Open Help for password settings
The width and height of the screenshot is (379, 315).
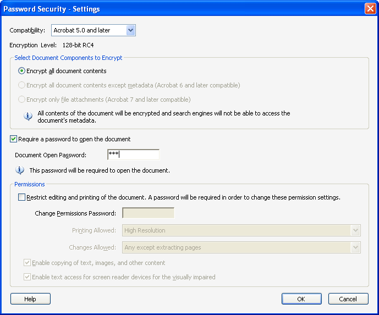point(30,299)
